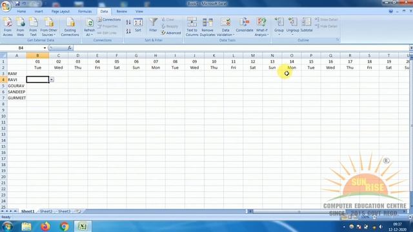Select cell containing GURMEET
Viewport: 413px width, 232px height.
click(17, 98)
